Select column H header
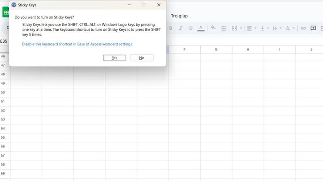This screenshot has width=323, height=181. pyautogui.click(x=248, y=50)
